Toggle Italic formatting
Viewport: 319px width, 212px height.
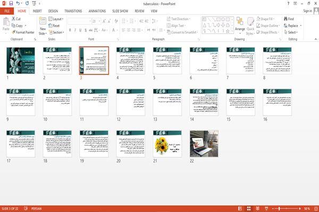[x=75, y=30]
